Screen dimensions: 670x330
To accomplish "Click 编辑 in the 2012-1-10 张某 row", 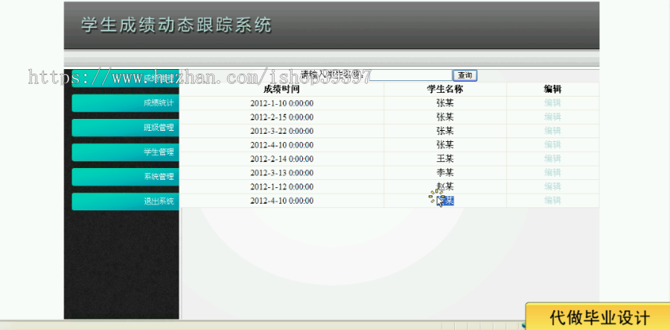I will point(552,103).
